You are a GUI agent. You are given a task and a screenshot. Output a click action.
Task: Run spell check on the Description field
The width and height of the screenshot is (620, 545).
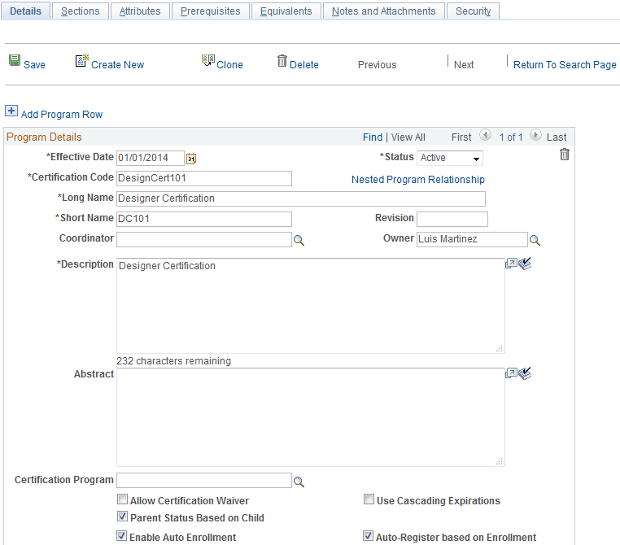(x=525, y=264)
